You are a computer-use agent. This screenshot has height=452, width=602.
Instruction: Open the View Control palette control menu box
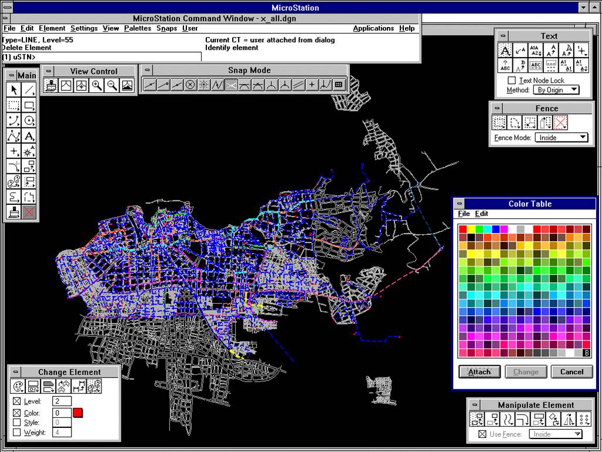click(48, 71)
